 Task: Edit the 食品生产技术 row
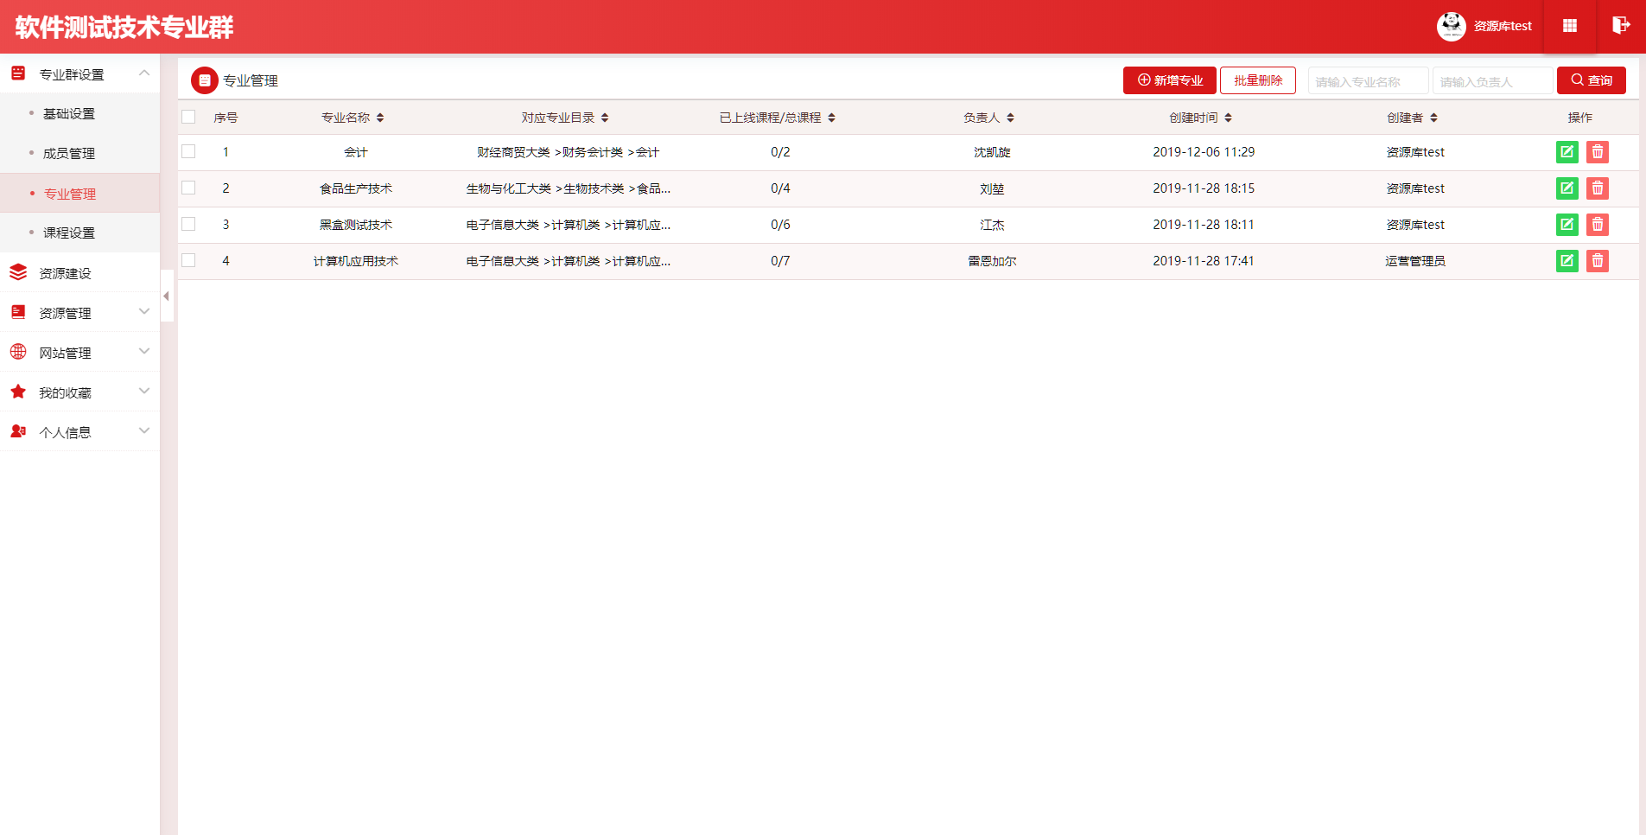pos(1567,188)
